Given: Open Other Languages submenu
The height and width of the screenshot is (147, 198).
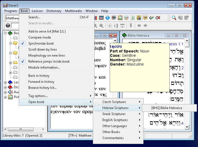Looking at the screenshot, I should tap(118, 126).
